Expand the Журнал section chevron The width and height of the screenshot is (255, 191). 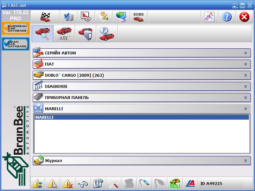[245, 161]
